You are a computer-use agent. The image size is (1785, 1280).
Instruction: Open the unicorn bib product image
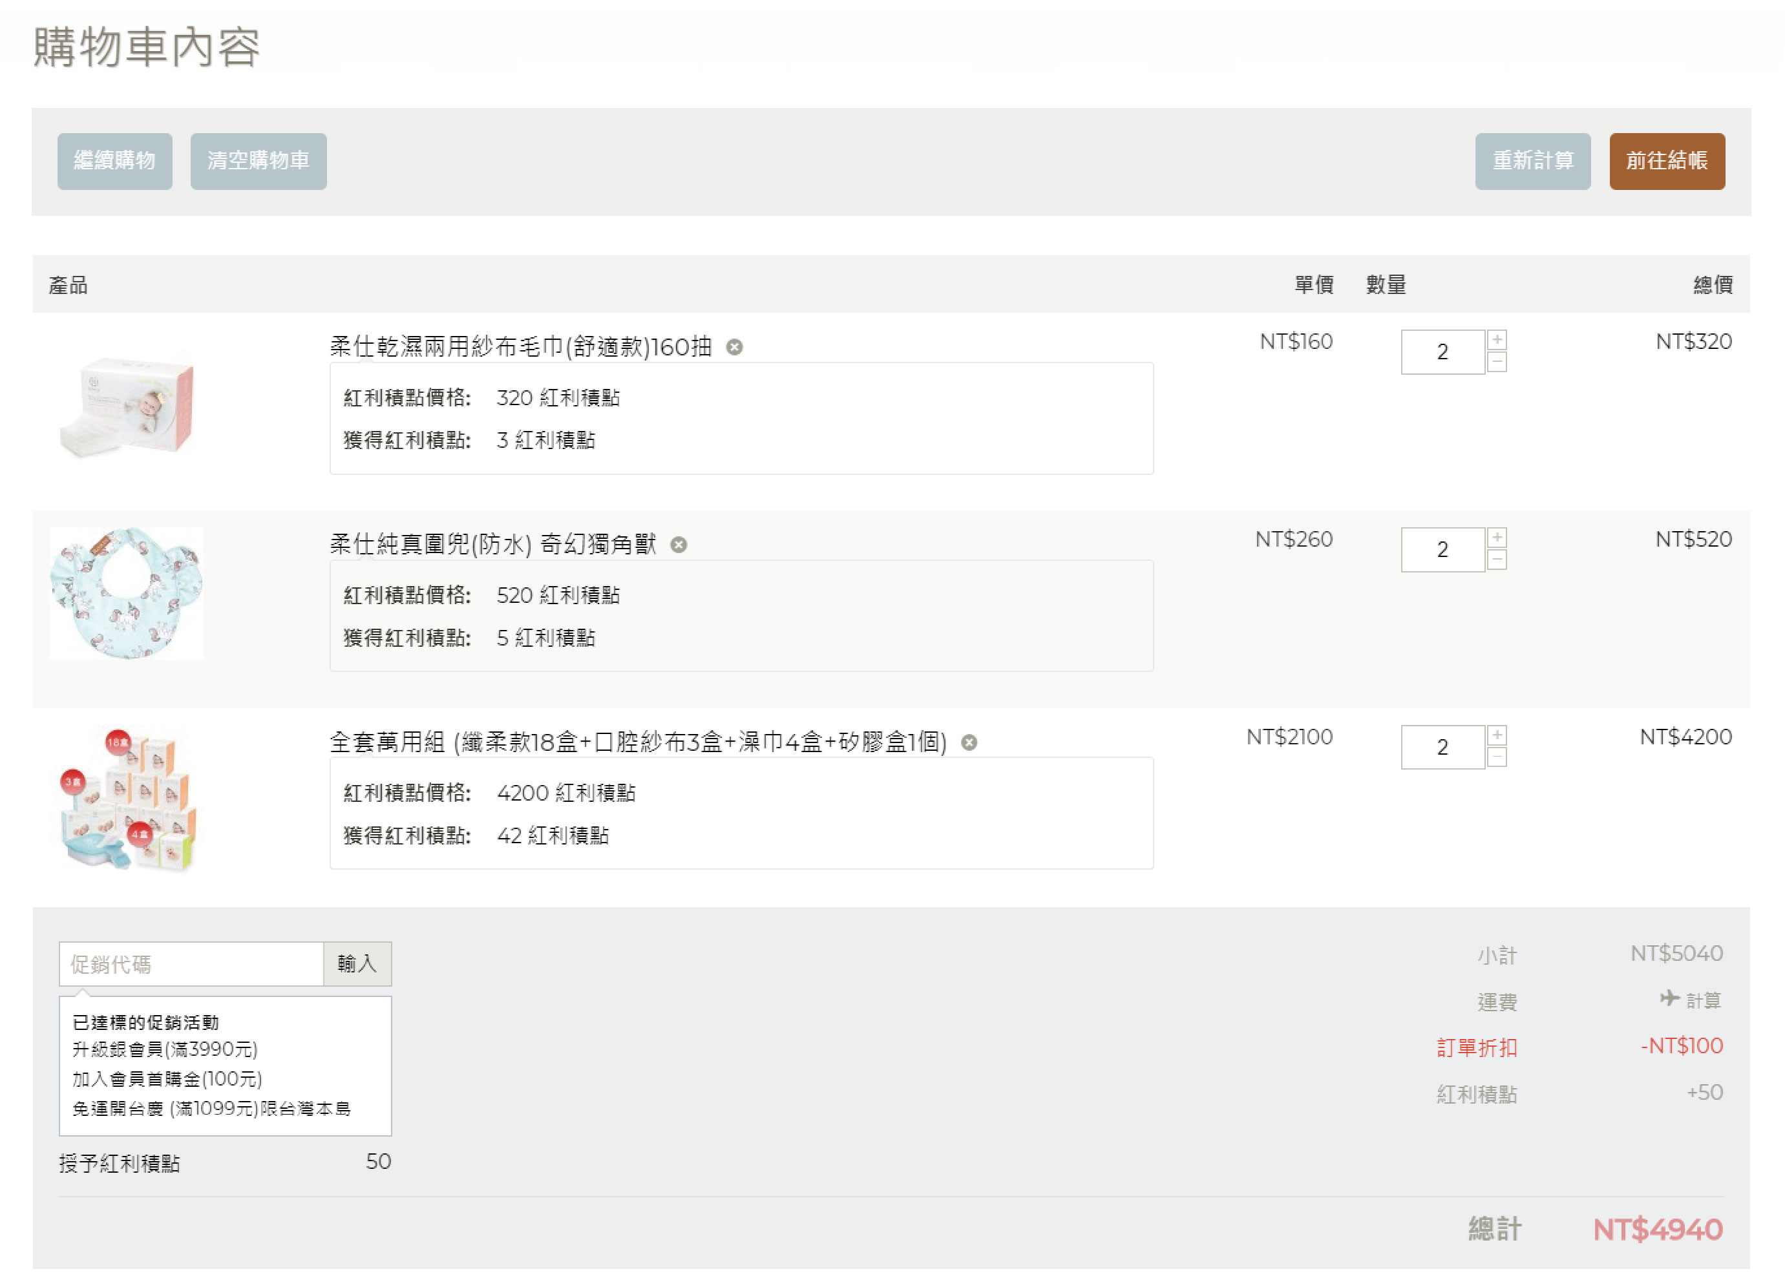(x=127, y=593)
